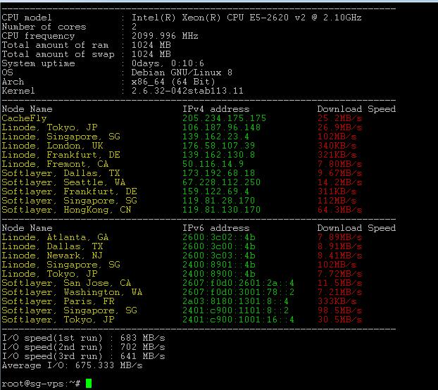Image resolution: width=438 pixels, height=390 pixels.
Task: Select the 'Total amount of ram' label
Action: pyautogui.click(x=55, y=45)
